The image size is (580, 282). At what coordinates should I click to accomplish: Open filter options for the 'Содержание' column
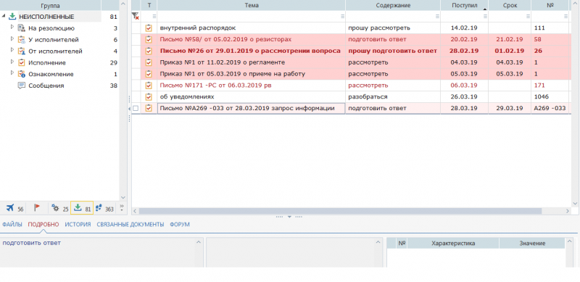pyautogui.click(x=437, y=16)
